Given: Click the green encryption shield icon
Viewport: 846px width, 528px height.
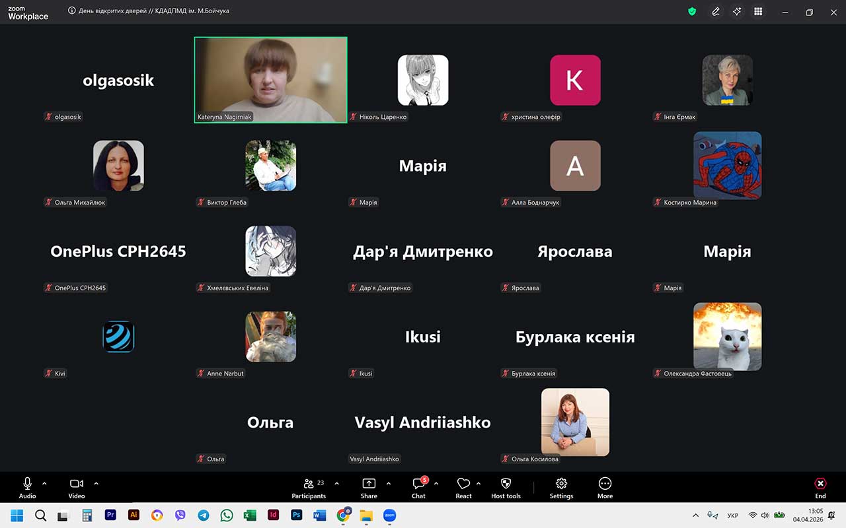Looking at the screenshot, I should [x=692, y=12].
